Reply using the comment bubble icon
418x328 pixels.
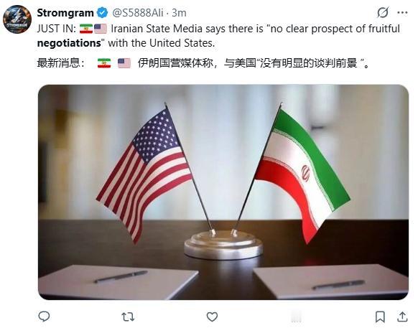[x=44, y=317]
